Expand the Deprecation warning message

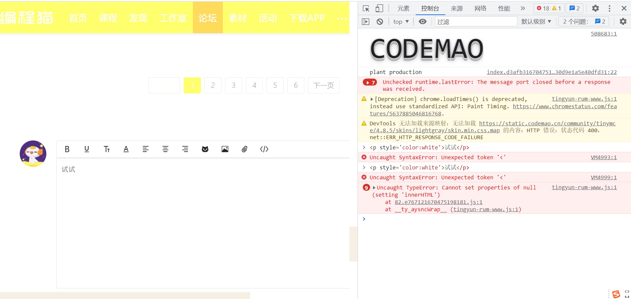372,99
